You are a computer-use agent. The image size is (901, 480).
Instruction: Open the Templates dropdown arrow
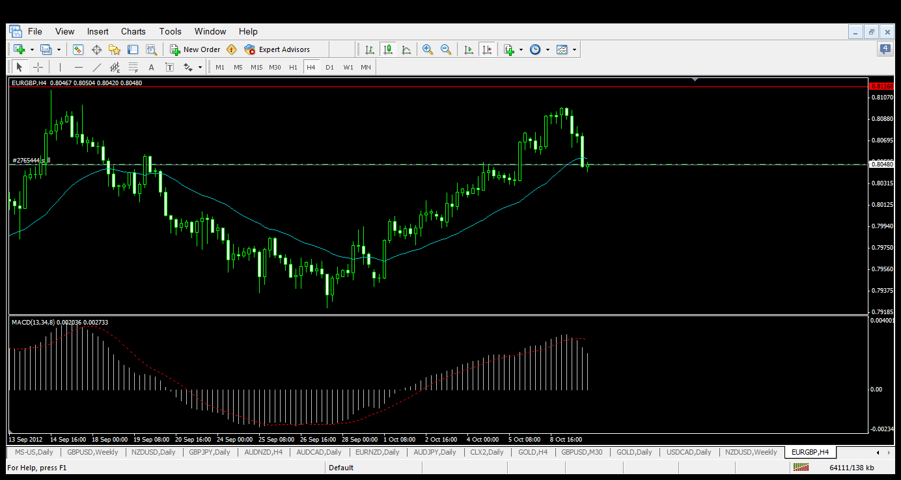[574, 49]
